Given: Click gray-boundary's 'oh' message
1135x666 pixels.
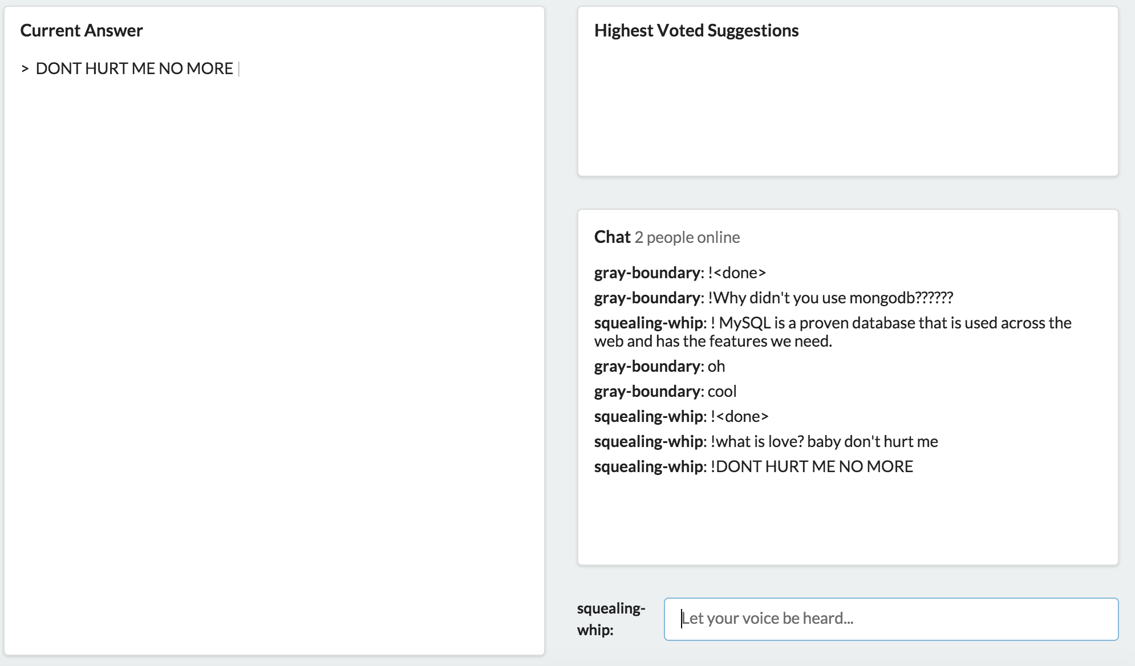Looking at the screenshot, I should pos(716,366).
